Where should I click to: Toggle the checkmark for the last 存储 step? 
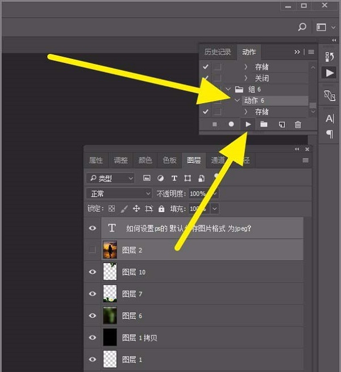[206, 112]
